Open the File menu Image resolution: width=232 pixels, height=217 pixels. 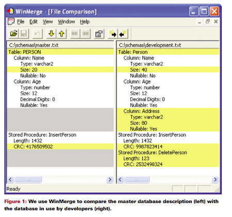[x=21, y=22]
